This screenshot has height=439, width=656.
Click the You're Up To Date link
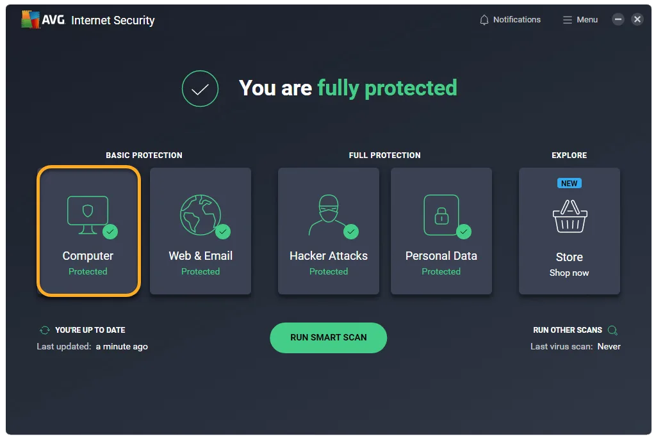pyautogui.click(x=90, y=330)
